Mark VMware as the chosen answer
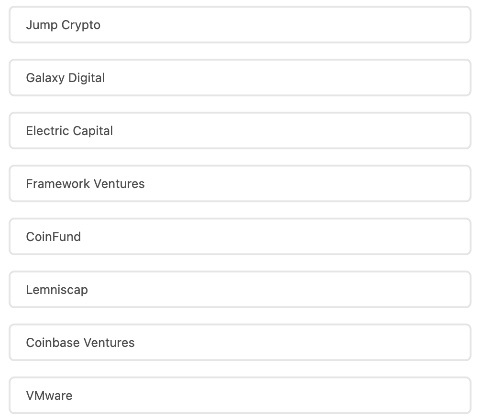 click(240, 396)
